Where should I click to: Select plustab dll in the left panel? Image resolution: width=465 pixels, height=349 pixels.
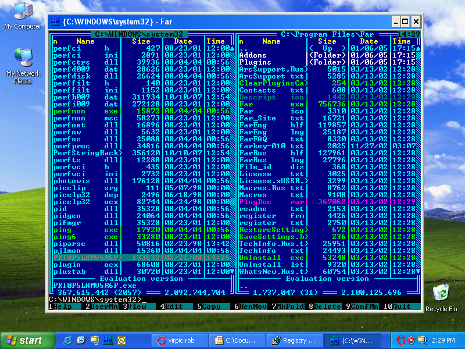(x=141, y=272)
